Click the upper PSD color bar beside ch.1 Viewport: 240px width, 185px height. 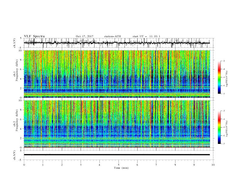(x=219, y=77)
